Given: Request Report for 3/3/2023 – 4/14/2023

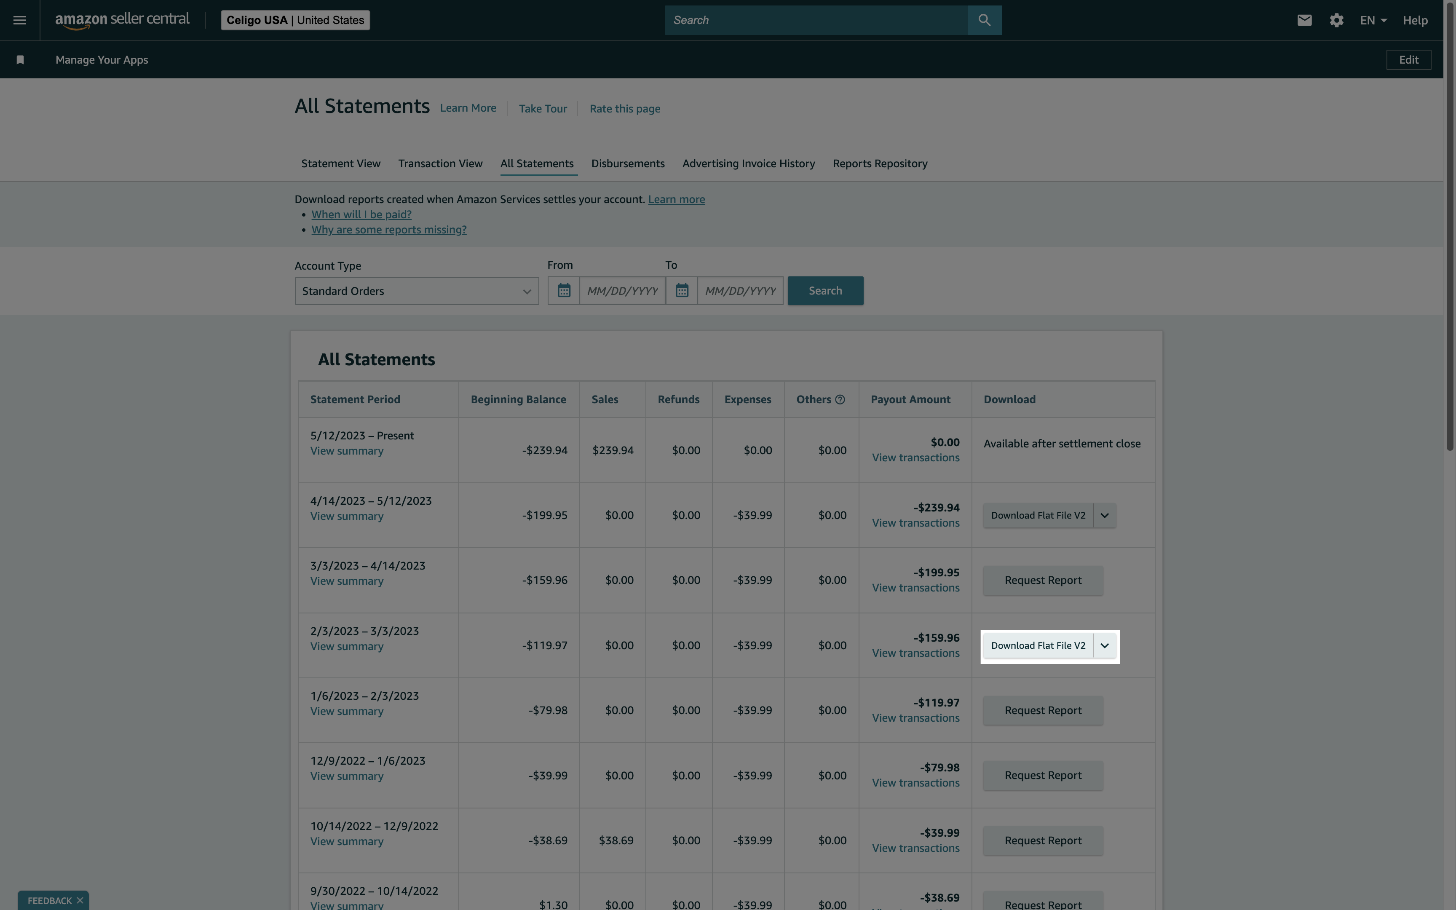Looking at the screenshot, I should [1043, 580].
